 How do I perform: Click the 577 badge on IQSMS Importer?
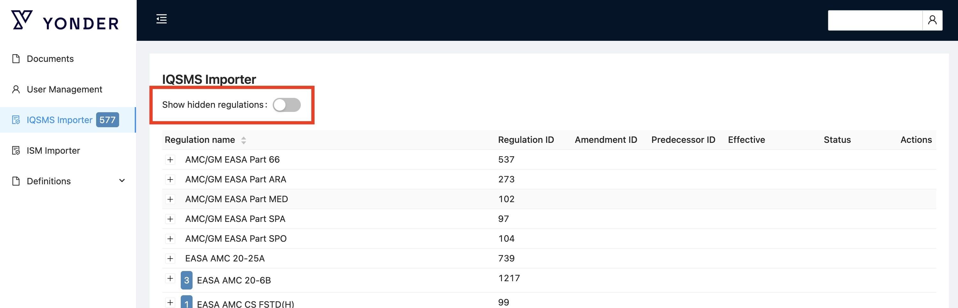[x=108, y=120]
